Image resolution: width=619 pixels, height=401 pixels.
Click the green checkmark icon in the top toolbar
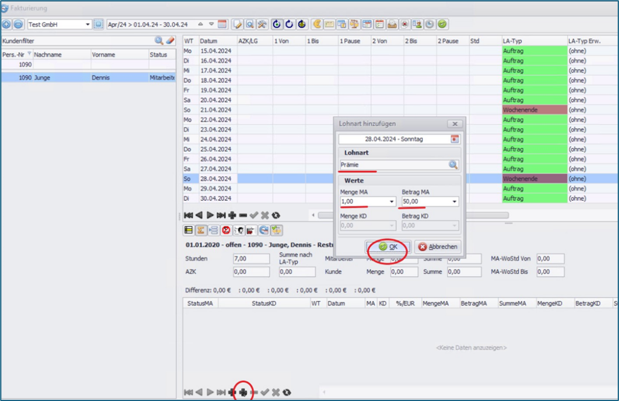click(x=442, y=24)
